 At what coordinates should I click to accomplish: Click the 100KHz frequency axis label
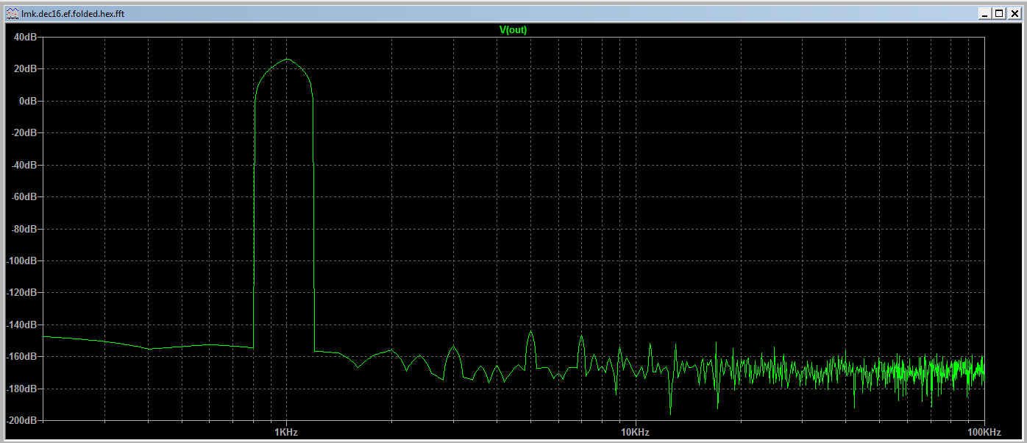984,431
